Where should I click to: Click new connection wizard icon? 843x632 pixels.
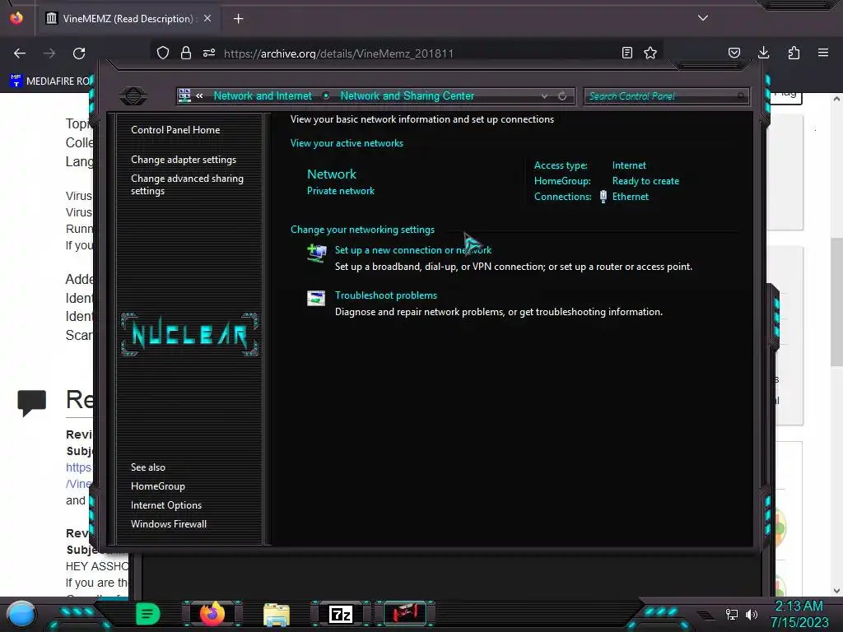coord(316,252)
